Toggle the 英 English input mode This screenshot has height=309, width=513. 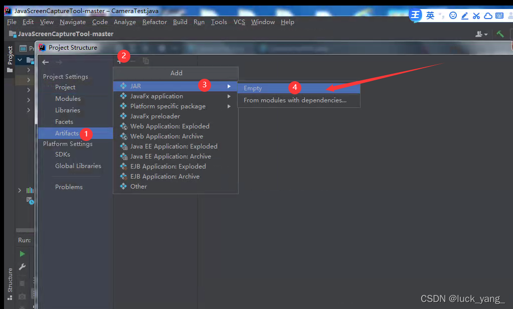click(x=430, y=16)
